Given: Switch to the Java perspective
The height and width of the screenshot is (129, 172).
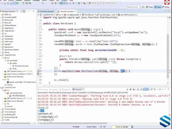Looking at the screenshot, I should (157, 7).
